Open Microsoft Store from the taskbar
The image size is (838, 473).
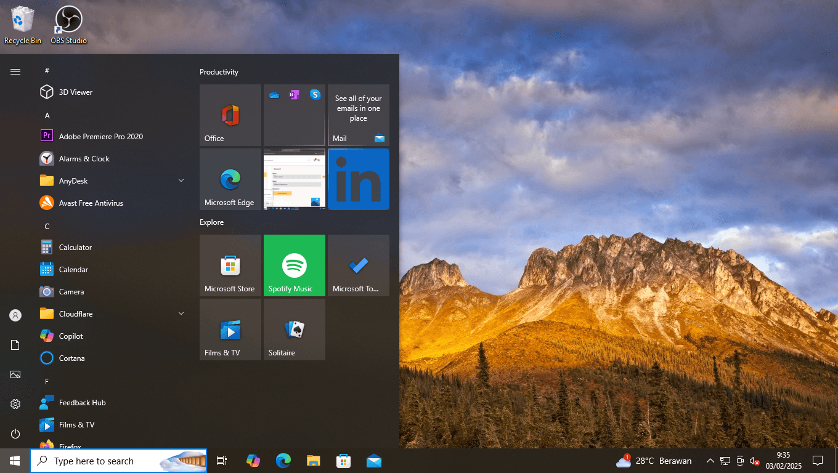pyautogui.click(x=343, y=461)
